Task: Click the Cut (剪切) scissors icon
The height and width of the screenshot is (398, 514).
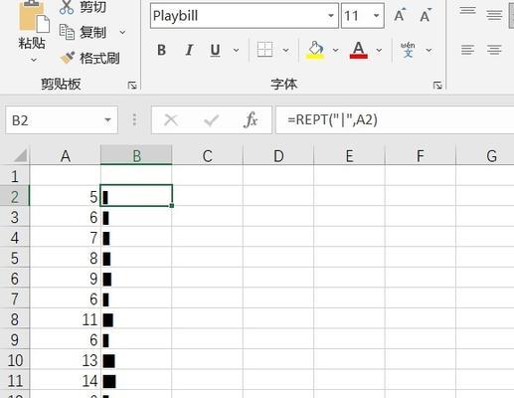Action: [67, 7]
